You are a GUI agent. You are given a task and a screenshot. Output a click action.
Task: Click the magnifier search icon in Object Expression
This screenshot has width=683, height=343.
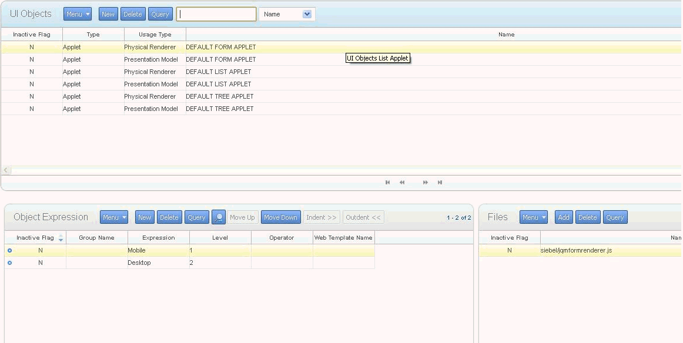219,217
